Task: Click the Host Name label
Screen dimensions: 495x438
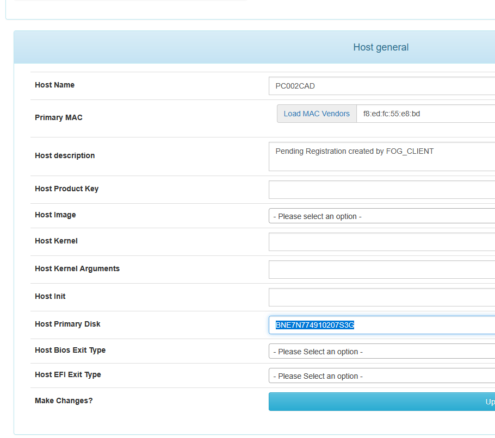Action: (54, 85)
